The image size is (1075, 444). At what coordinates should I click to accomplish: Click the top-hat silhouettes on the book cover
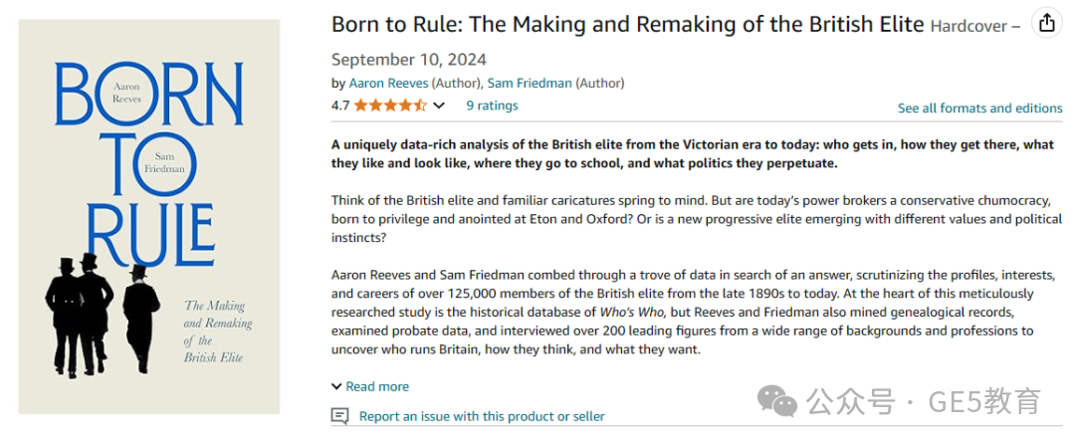(103, 314)
